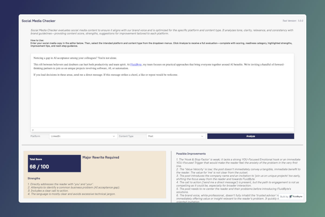Click the Social Media Checker title

click(38, 21)
